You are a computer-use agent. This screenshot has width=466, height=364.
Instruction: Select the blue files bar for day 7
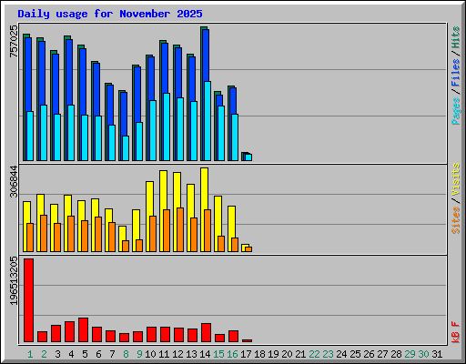pyautogui.click(x=110, y=105)
